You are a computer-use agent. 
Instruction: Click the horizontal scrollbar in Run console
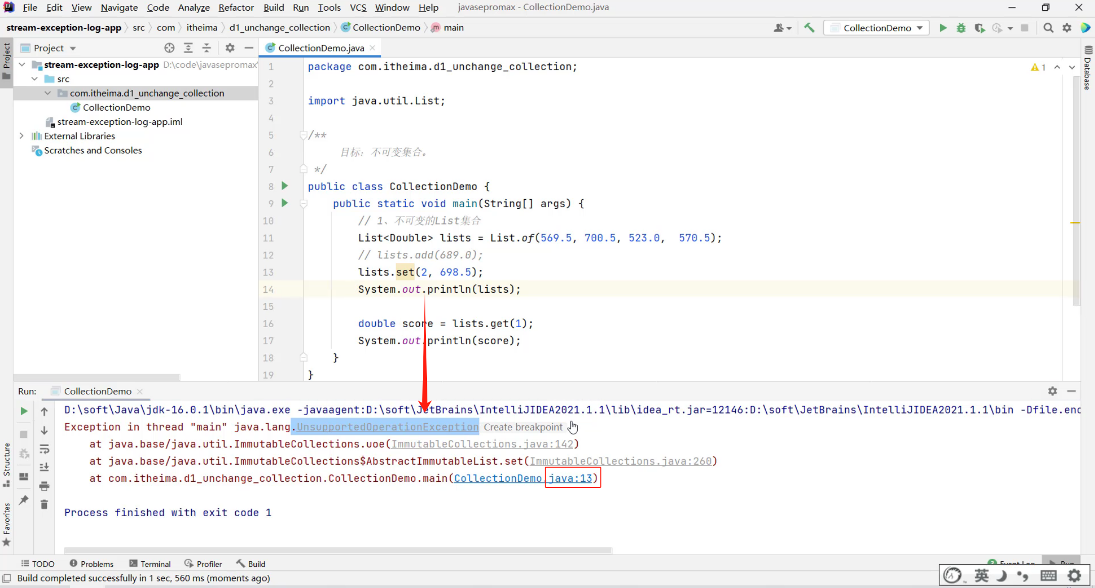[x=338, y=550]
